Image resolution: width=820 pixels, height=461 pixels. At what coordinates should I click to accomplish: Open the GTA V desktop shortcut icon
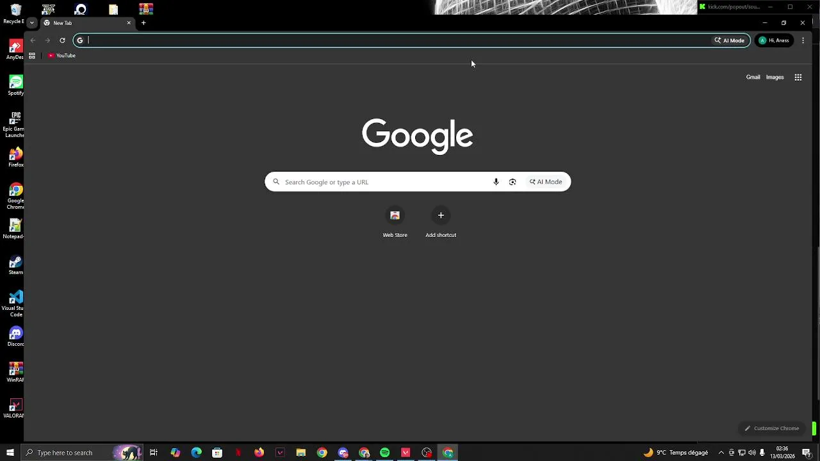(48, 8)
